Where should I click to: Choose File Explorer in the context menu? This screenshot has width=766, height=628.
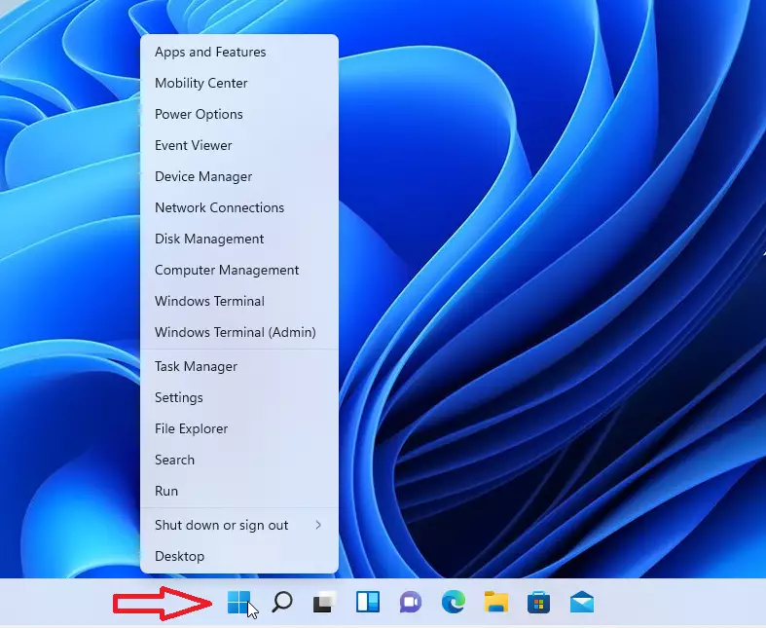coord(239,429)
